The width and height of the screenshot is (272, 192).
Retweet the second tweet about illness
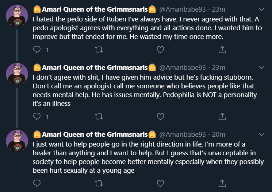(99, 116)
